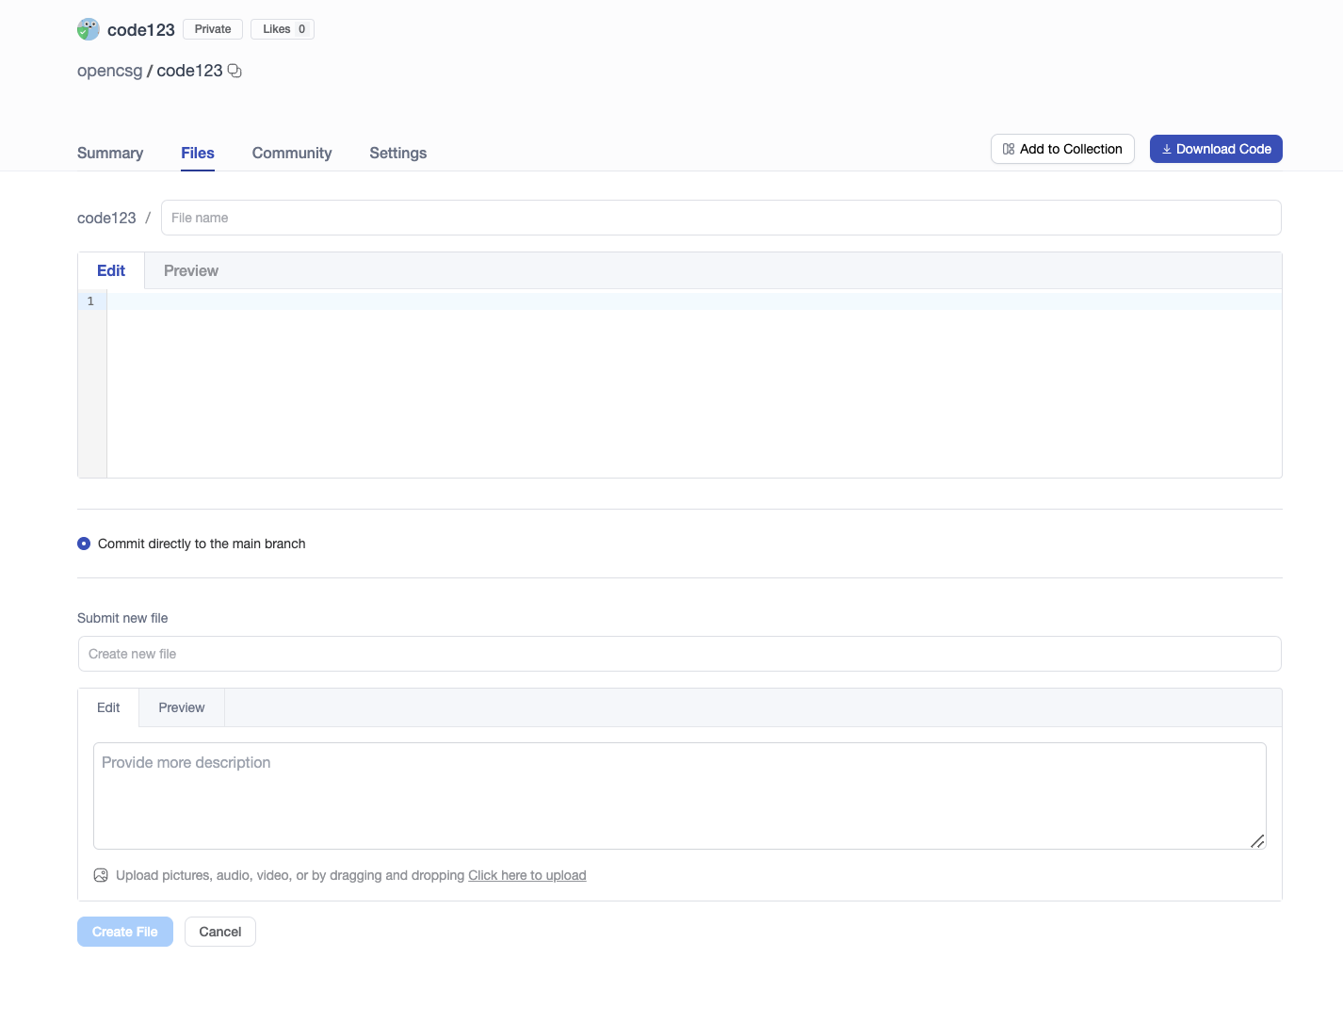Viewport: 1343px width, 1023px height.
Task: Open the Settings tab
Action: point(397,153)
